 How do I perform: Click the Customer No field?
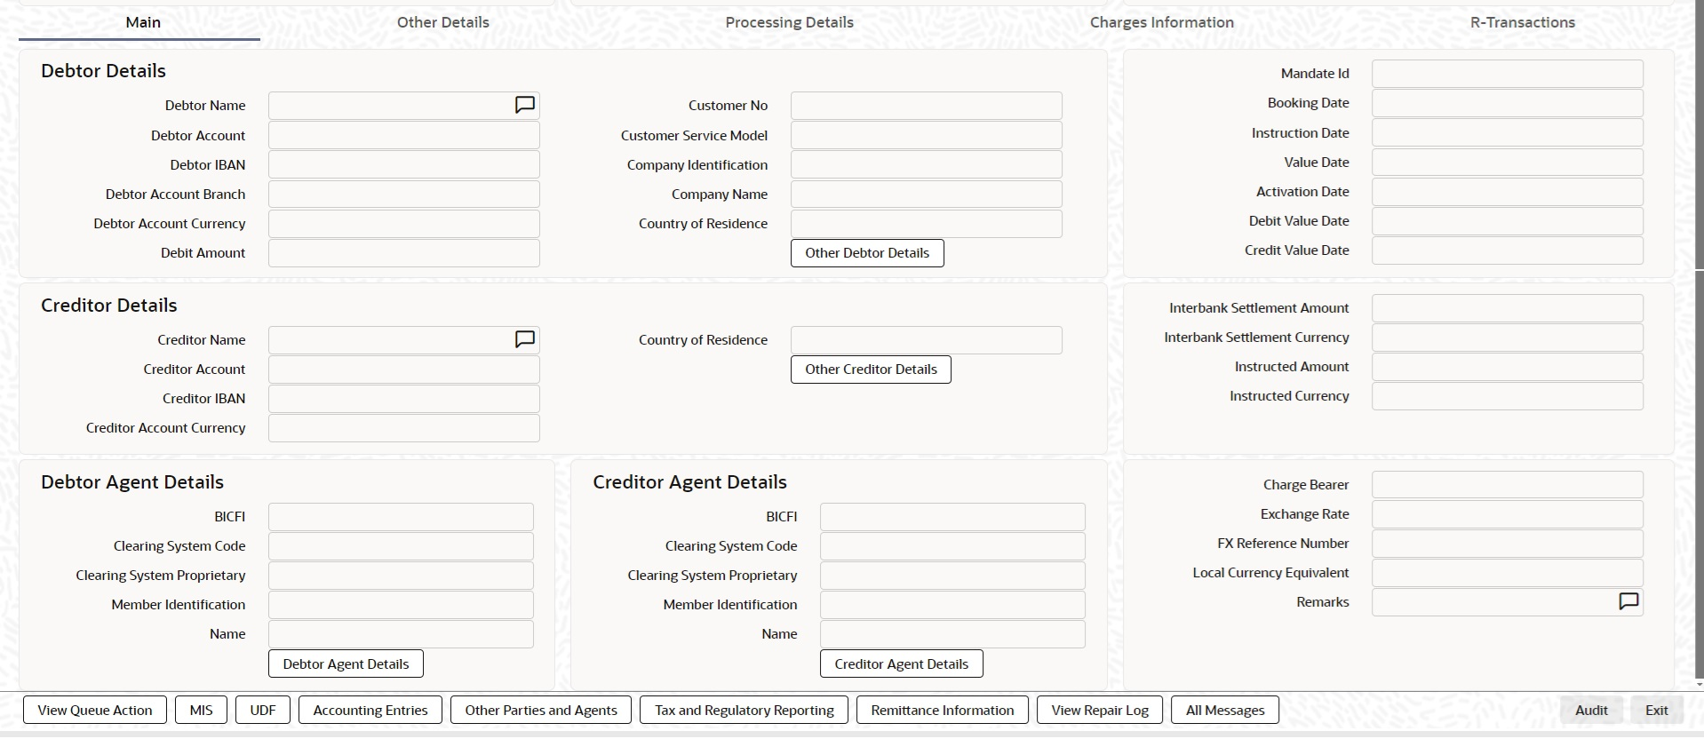[927, 106]
